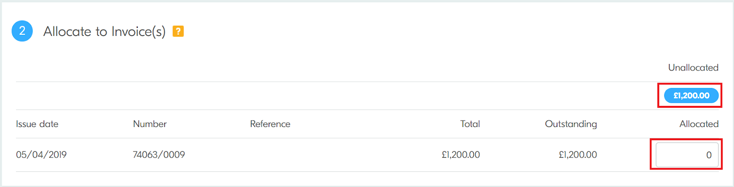734x187 pixels.
Task: Click the Total column header
Action: pyautogui.click(x=470, y=124)
